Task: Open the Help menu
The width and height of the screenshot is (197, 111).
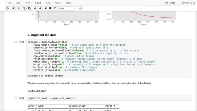Action: click(x=68, y=3)
